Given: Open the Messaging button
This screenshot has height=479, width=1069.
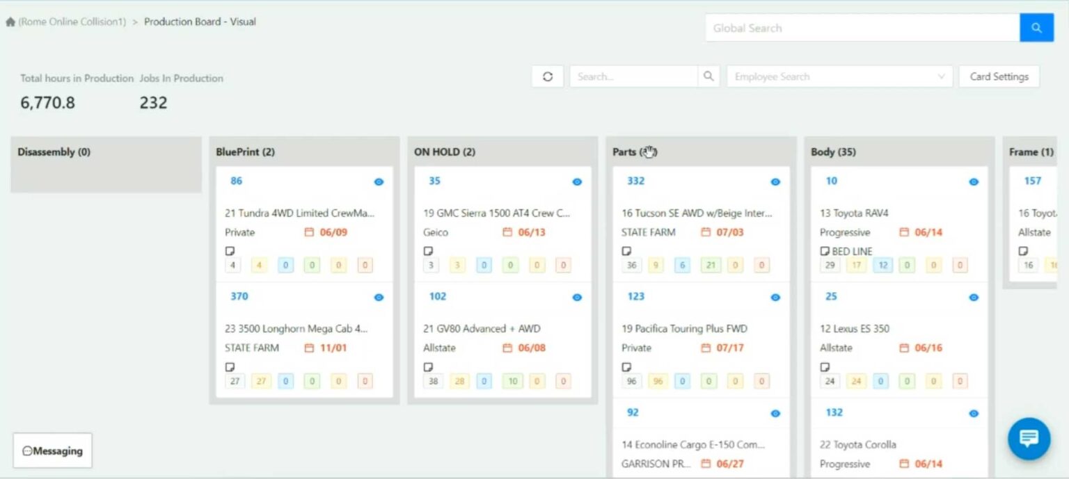Looking at the screenshot, I should [x=53, y=450].
